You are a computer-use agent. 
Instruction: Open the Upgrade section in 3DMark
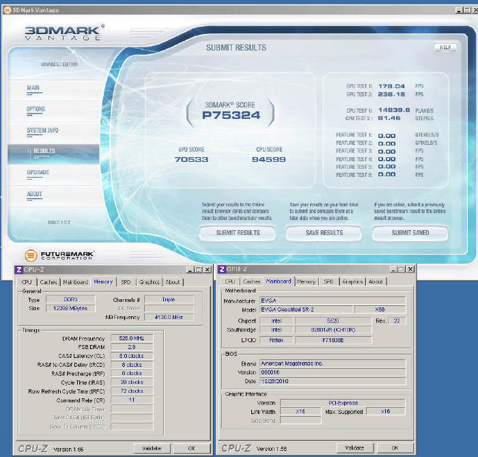pos(38,172)
